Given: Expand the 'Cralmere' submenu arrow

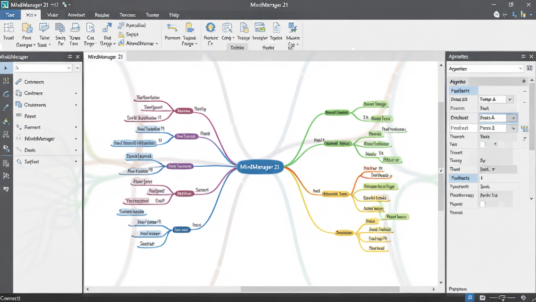Looking at the screenshot, I should 76,93.
